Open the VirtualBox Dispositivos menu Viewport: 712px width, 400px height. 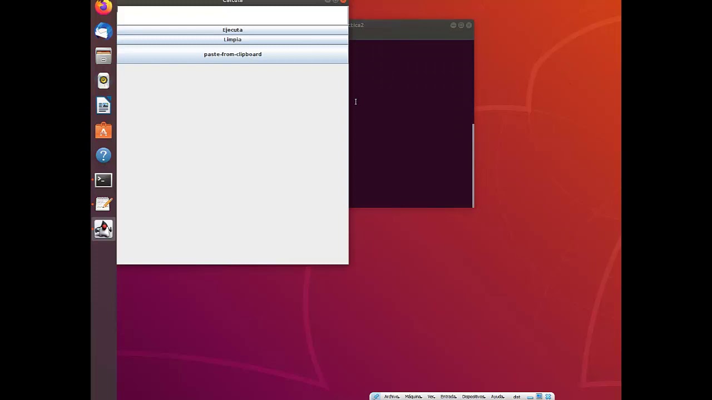coord(473,397)
